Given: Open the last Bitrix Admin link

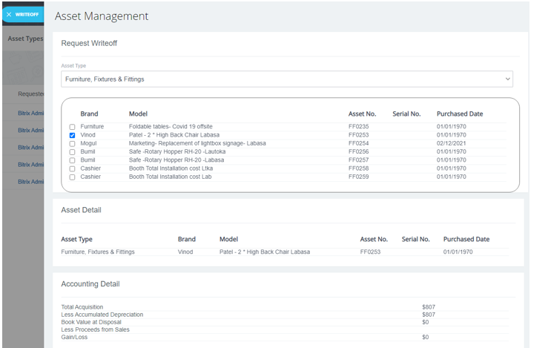Looking at the screenshot, I should point(31,182).
